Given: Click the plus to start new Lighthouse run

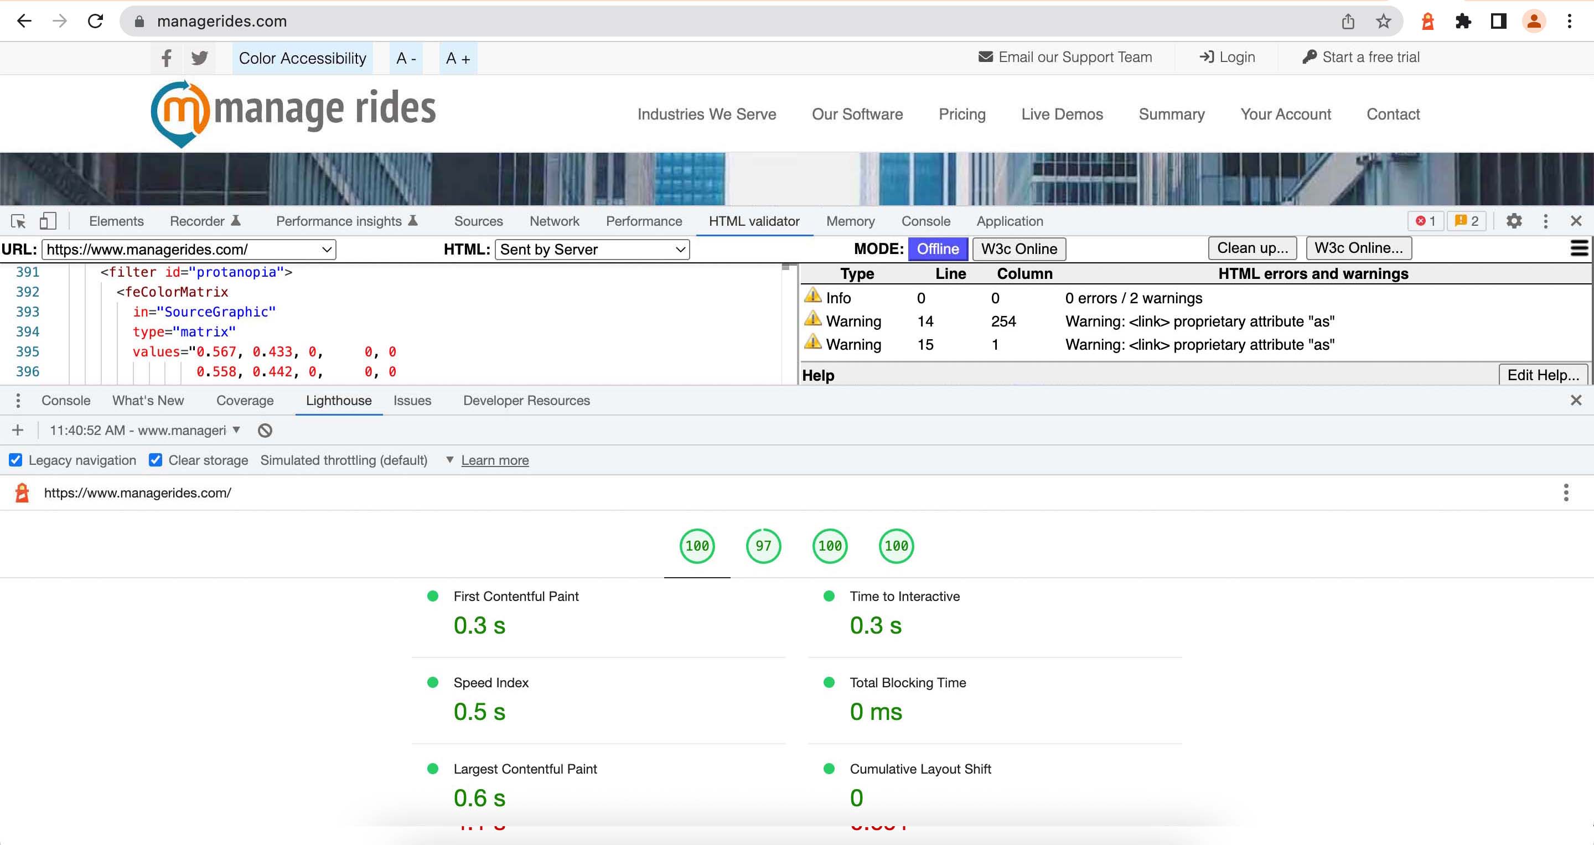Looking at the screenshot, I should point(17,430).
